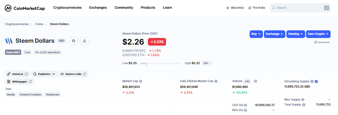Change the 24h low/high range selector
This screenshot has width=338, height=115.
pyautogui.click(x=207, y=63)
